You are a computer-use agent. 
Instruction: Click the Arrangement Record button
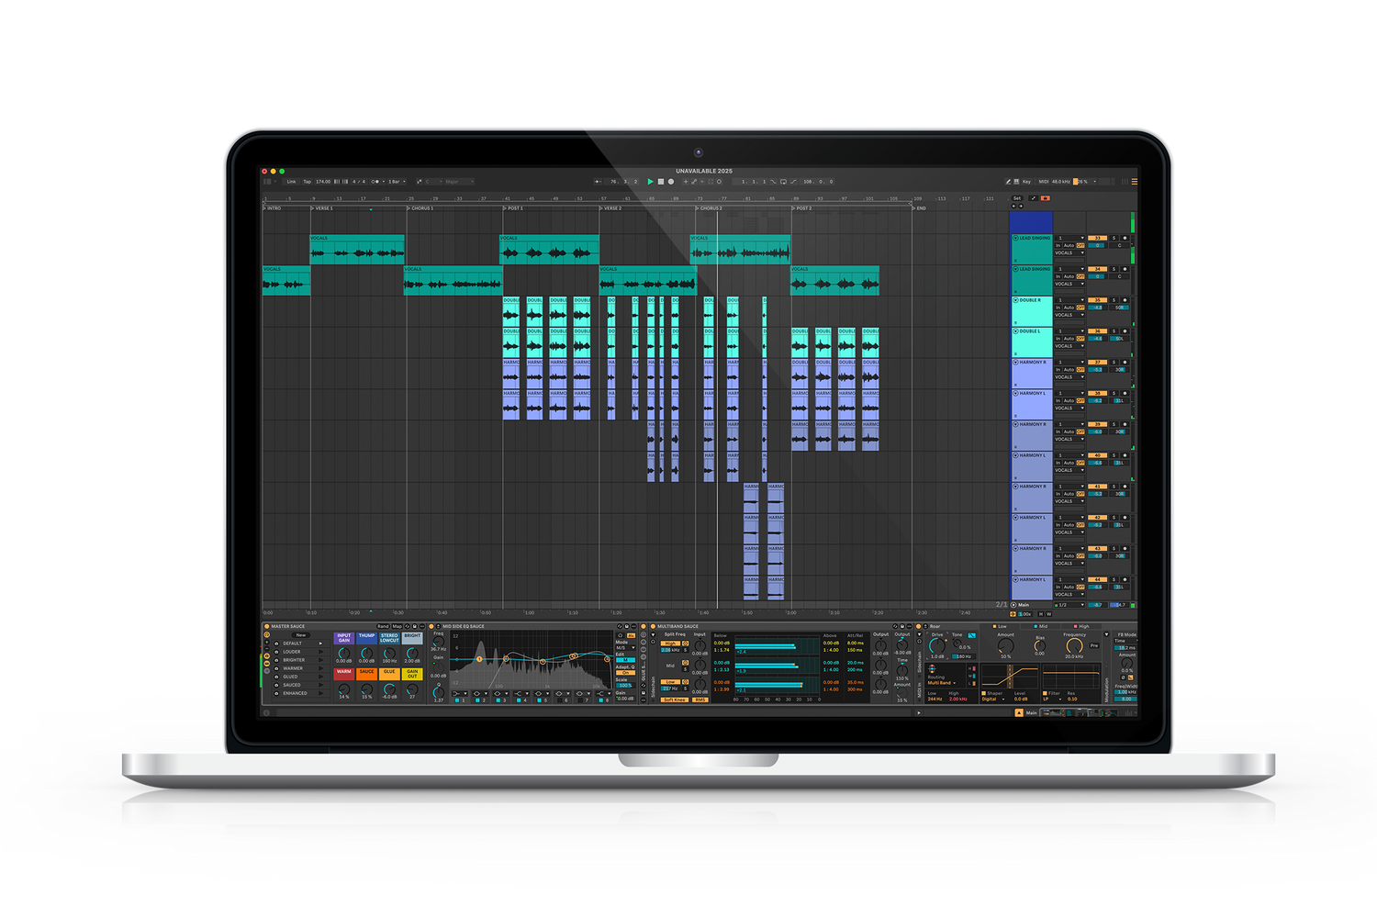coord(671,182)
